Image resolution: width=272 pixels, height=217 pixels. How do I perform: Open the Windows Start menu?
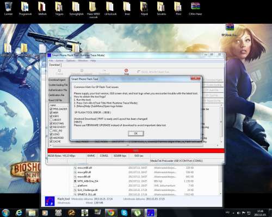(5, 213)
